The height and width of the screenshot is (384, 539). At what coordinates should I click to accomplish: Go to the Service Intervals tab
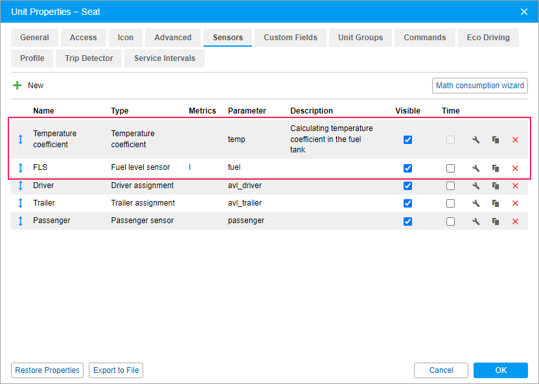[x=165, y=58]
